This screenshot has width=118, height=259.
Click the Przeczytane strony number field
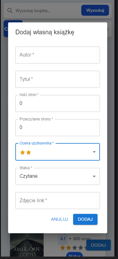tap(58, 127)
